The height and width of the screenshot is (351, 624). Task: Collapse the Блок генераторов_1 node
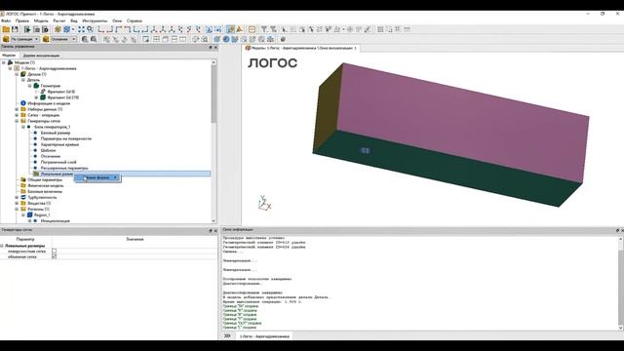click(x=23, y=127)
